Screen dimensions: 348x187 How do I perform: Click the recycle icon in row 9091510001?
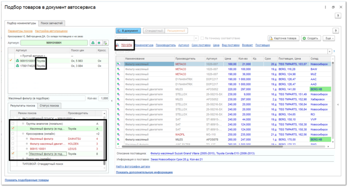(17, 61)
